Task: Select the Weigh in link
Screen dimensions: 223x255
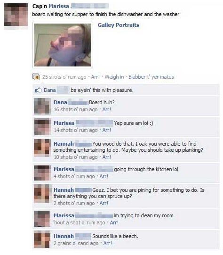Action: (x=114, y=77)
